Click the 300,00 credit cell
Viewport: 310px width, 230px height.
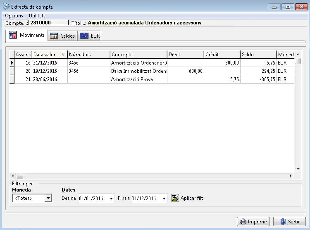[222, 63]
